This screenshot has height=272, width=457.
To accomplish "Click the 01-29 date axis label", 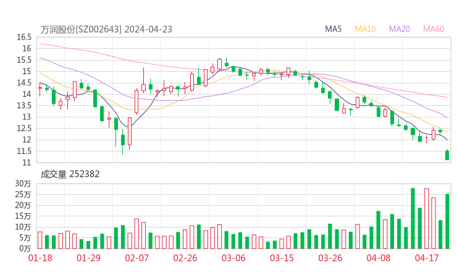I will point(88,258).
